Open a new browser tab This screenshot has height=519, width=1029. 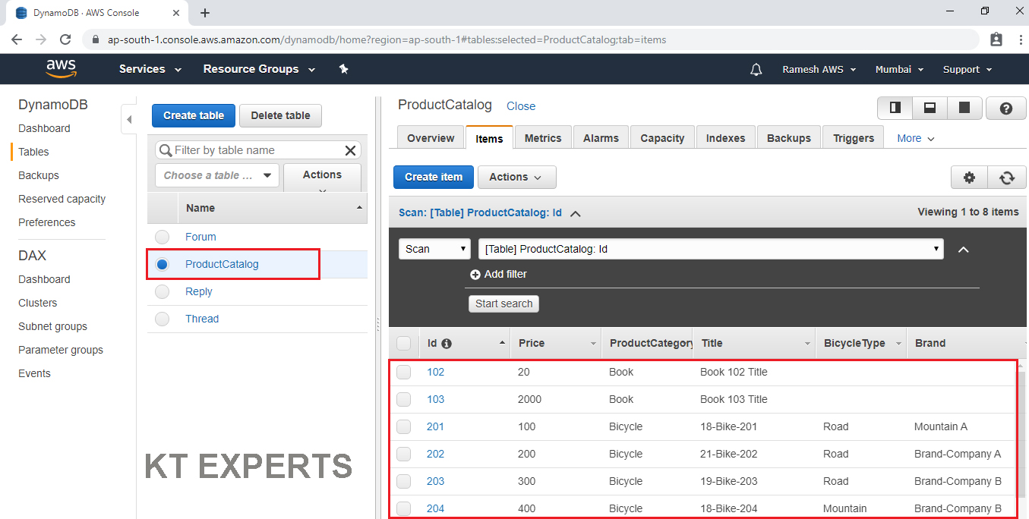(x=205, y=13)
